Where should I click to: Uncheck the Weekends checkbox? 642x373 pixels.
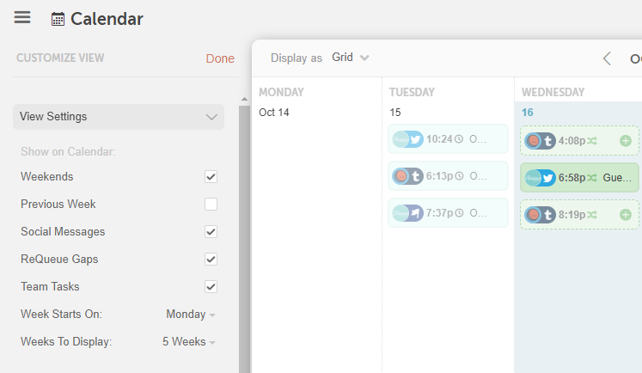[211, 176]
